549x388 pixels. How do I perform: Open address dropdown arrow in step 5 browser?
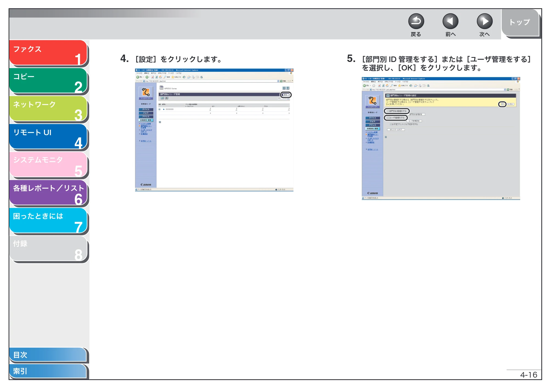pyautogui.click(x=505, y=90)
